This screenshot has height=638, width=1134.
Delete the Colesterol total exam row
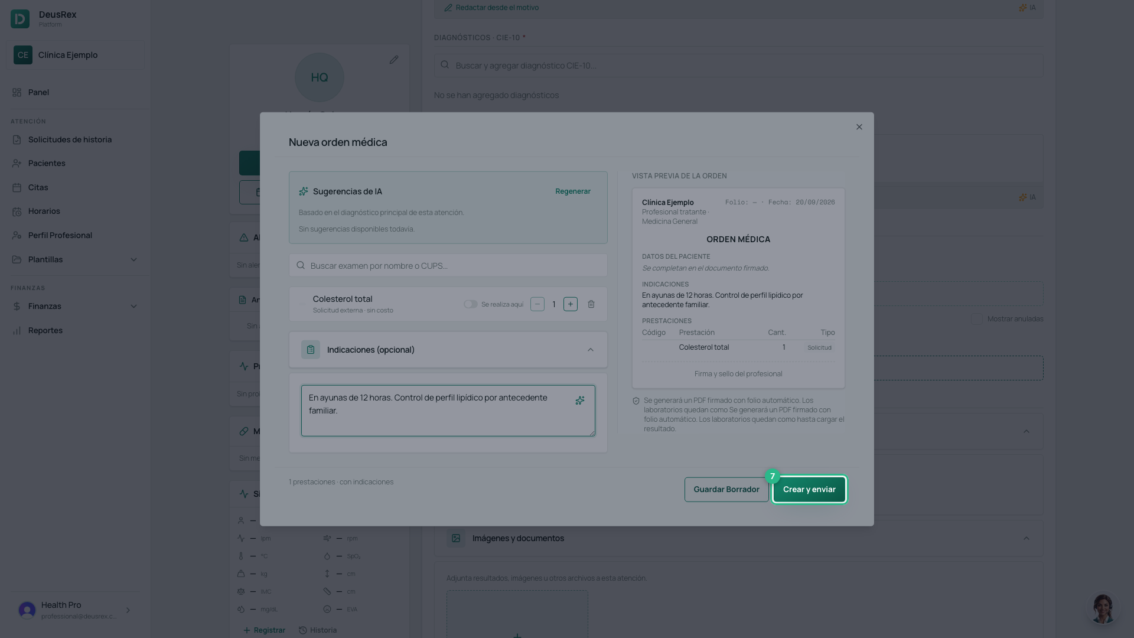(x=591, y=304)
